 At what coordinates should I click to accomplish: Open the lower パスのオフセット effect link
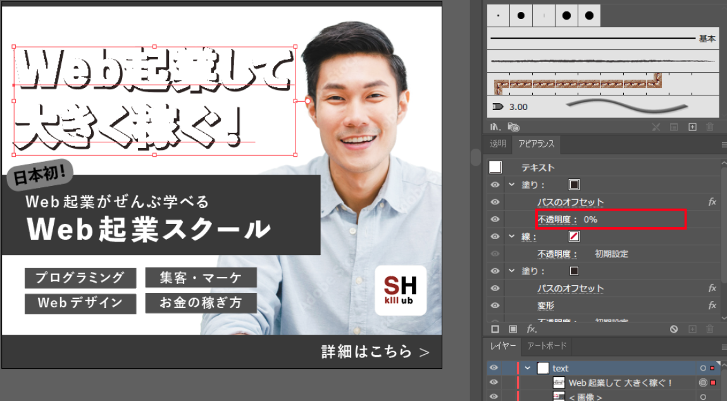570,288
